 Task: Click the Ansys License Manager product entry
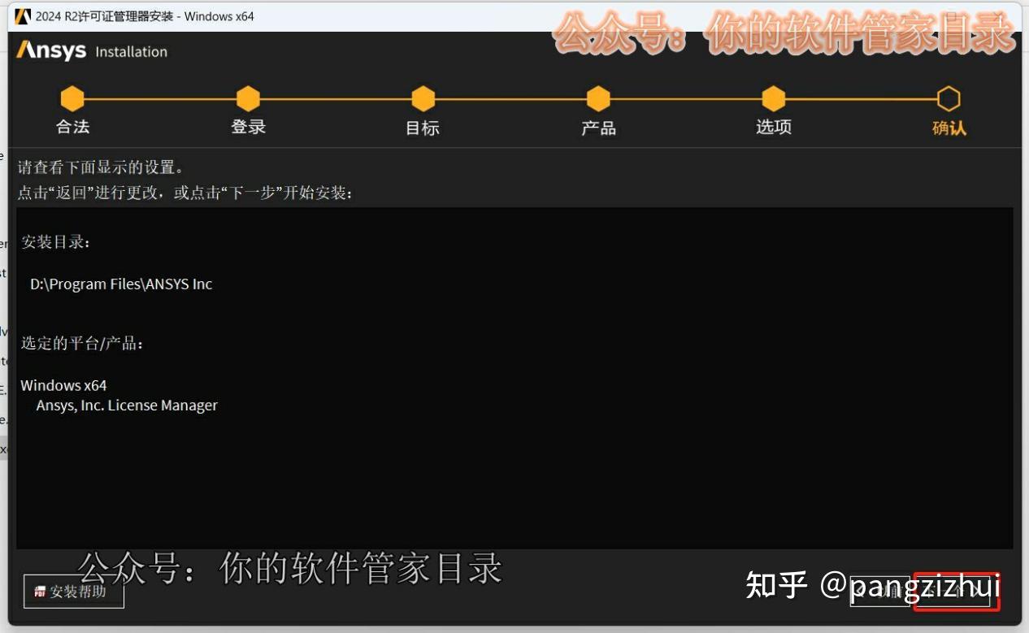[x=126, y=405]
